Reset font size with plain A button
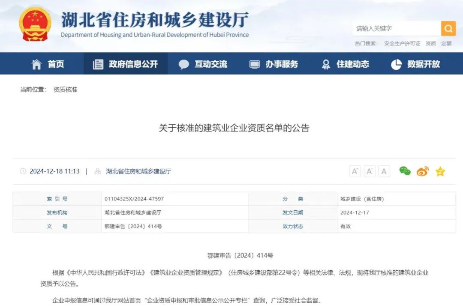Screen dimensions: 463x308 point(384,171)
